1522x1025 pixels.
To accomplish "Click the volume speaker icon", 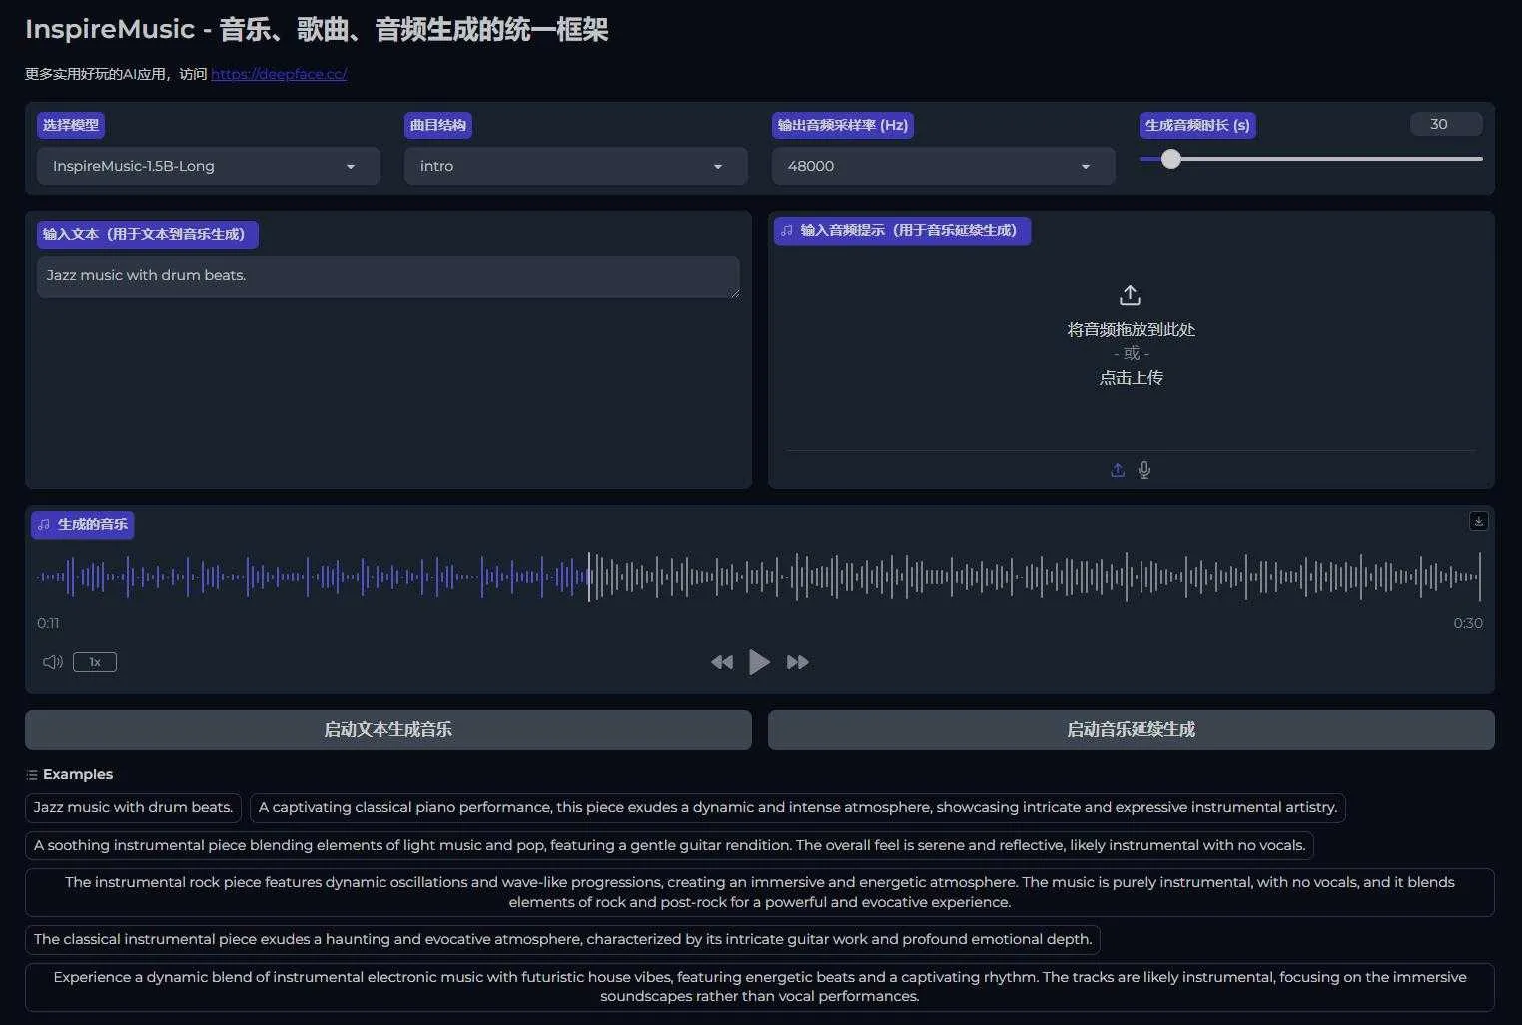I will point(53,662).
